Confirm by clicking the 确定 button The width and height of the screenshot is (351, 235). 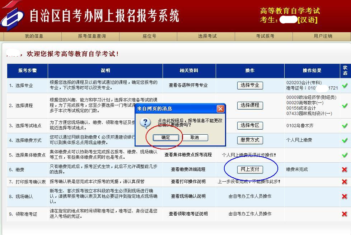coord(165,138)
